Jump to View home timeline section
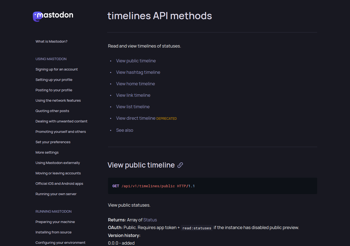The width and height of the screenshot is (350, 246). tap(136, 84)
